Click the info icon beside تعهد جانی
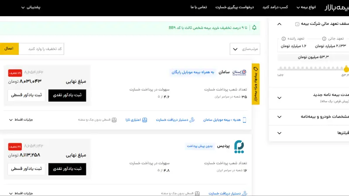This screenshot has width=349, height=196. pos(324,39)
